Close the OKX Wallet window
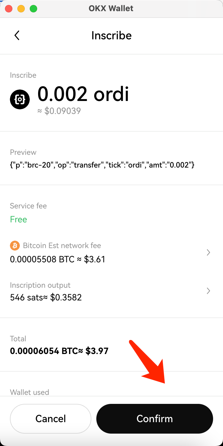Image resolution: width=223 pixels, height=446 pixels. tap(9, 9)
